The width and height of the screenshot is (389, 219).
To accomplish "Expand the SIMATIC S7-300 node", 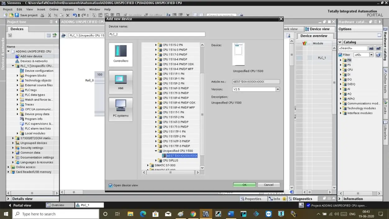I will (148, 165).
